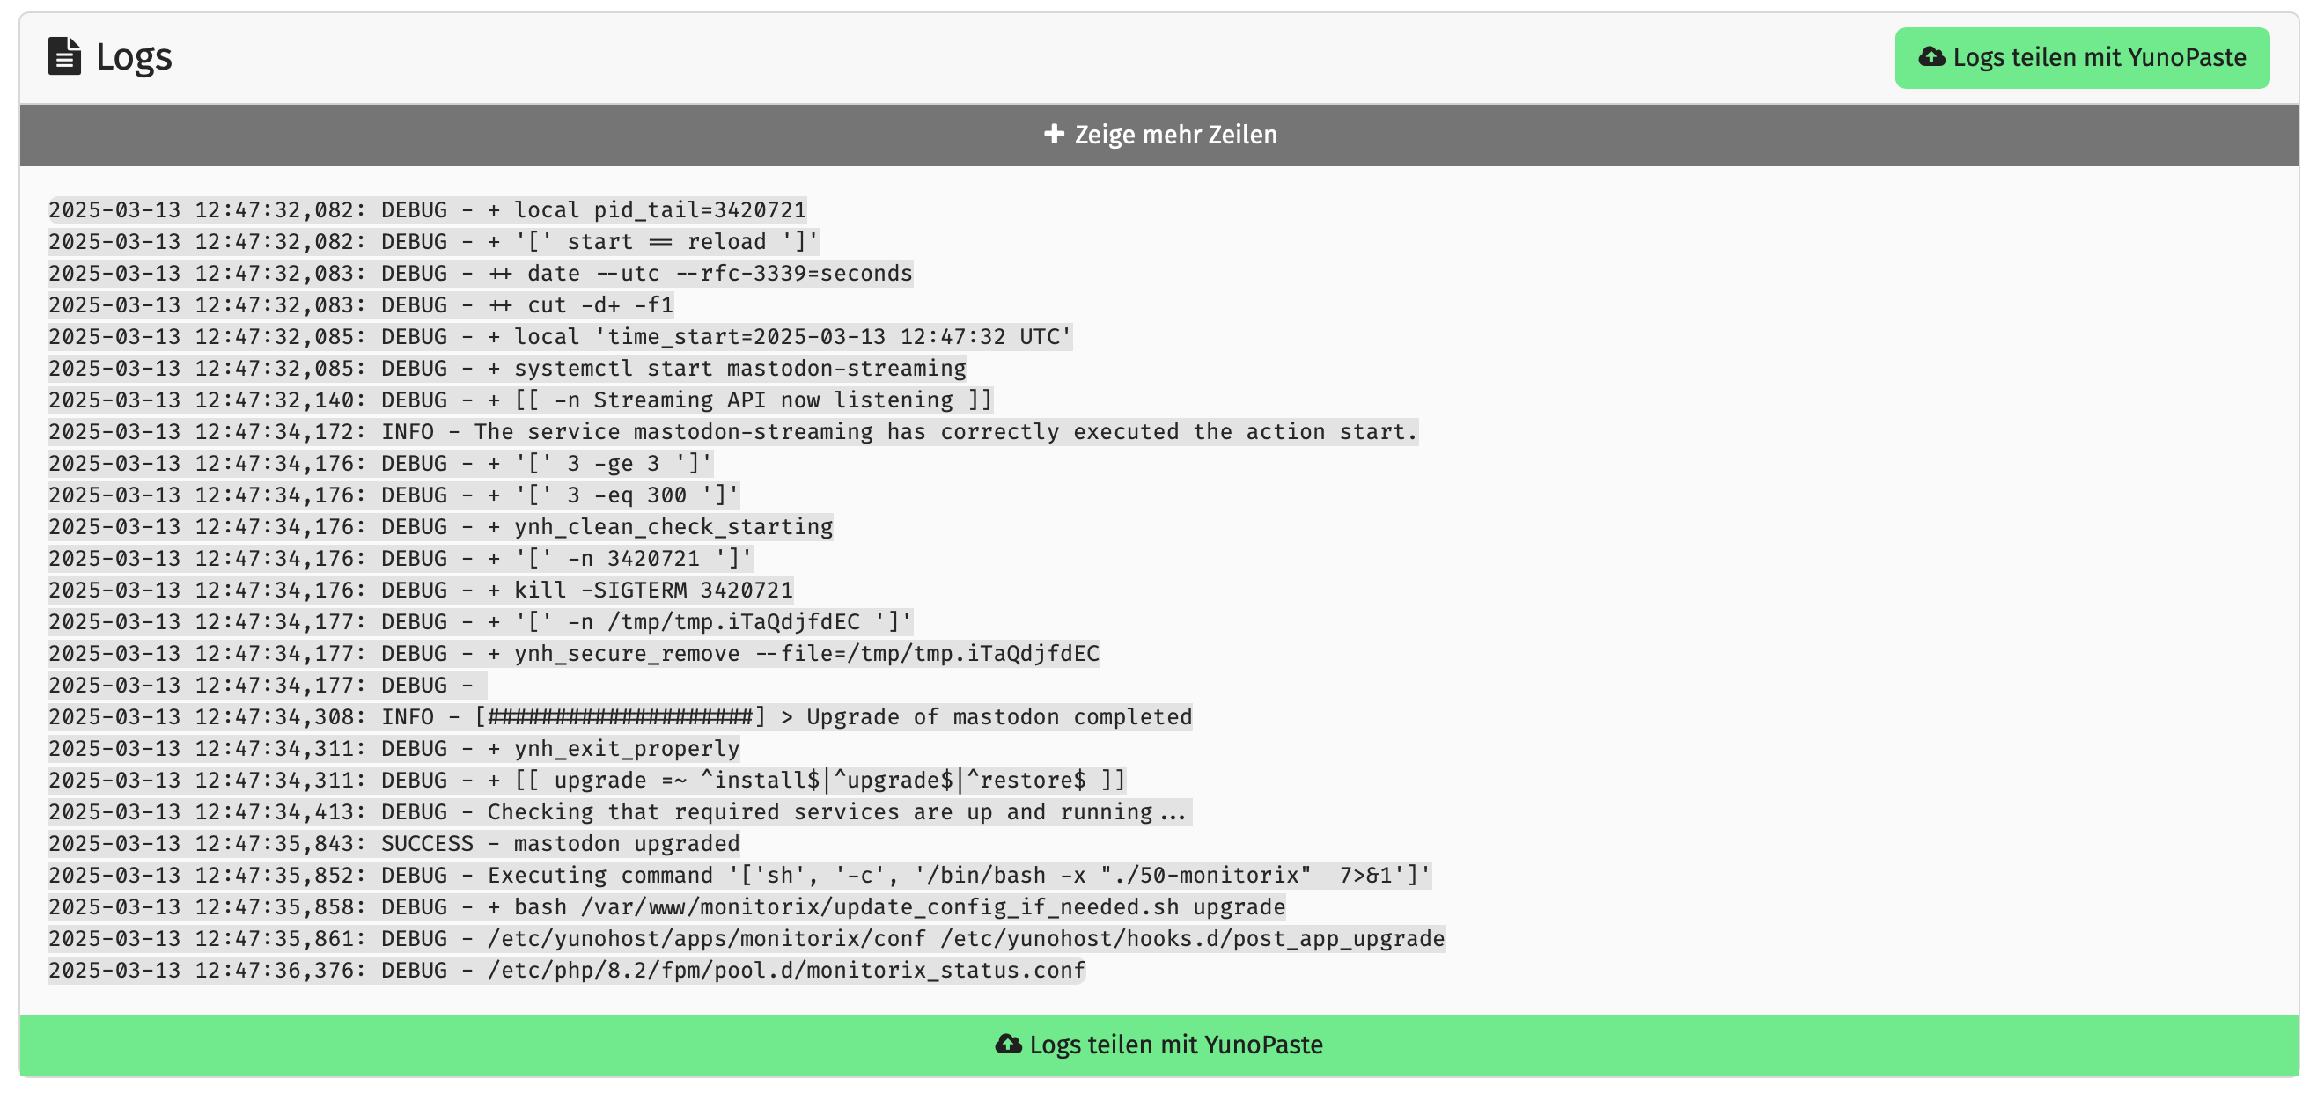Share logs via top YunoPaste button
Image resolution: width=2317 pixels, height=1093 pixels.
click(2081, 57)
